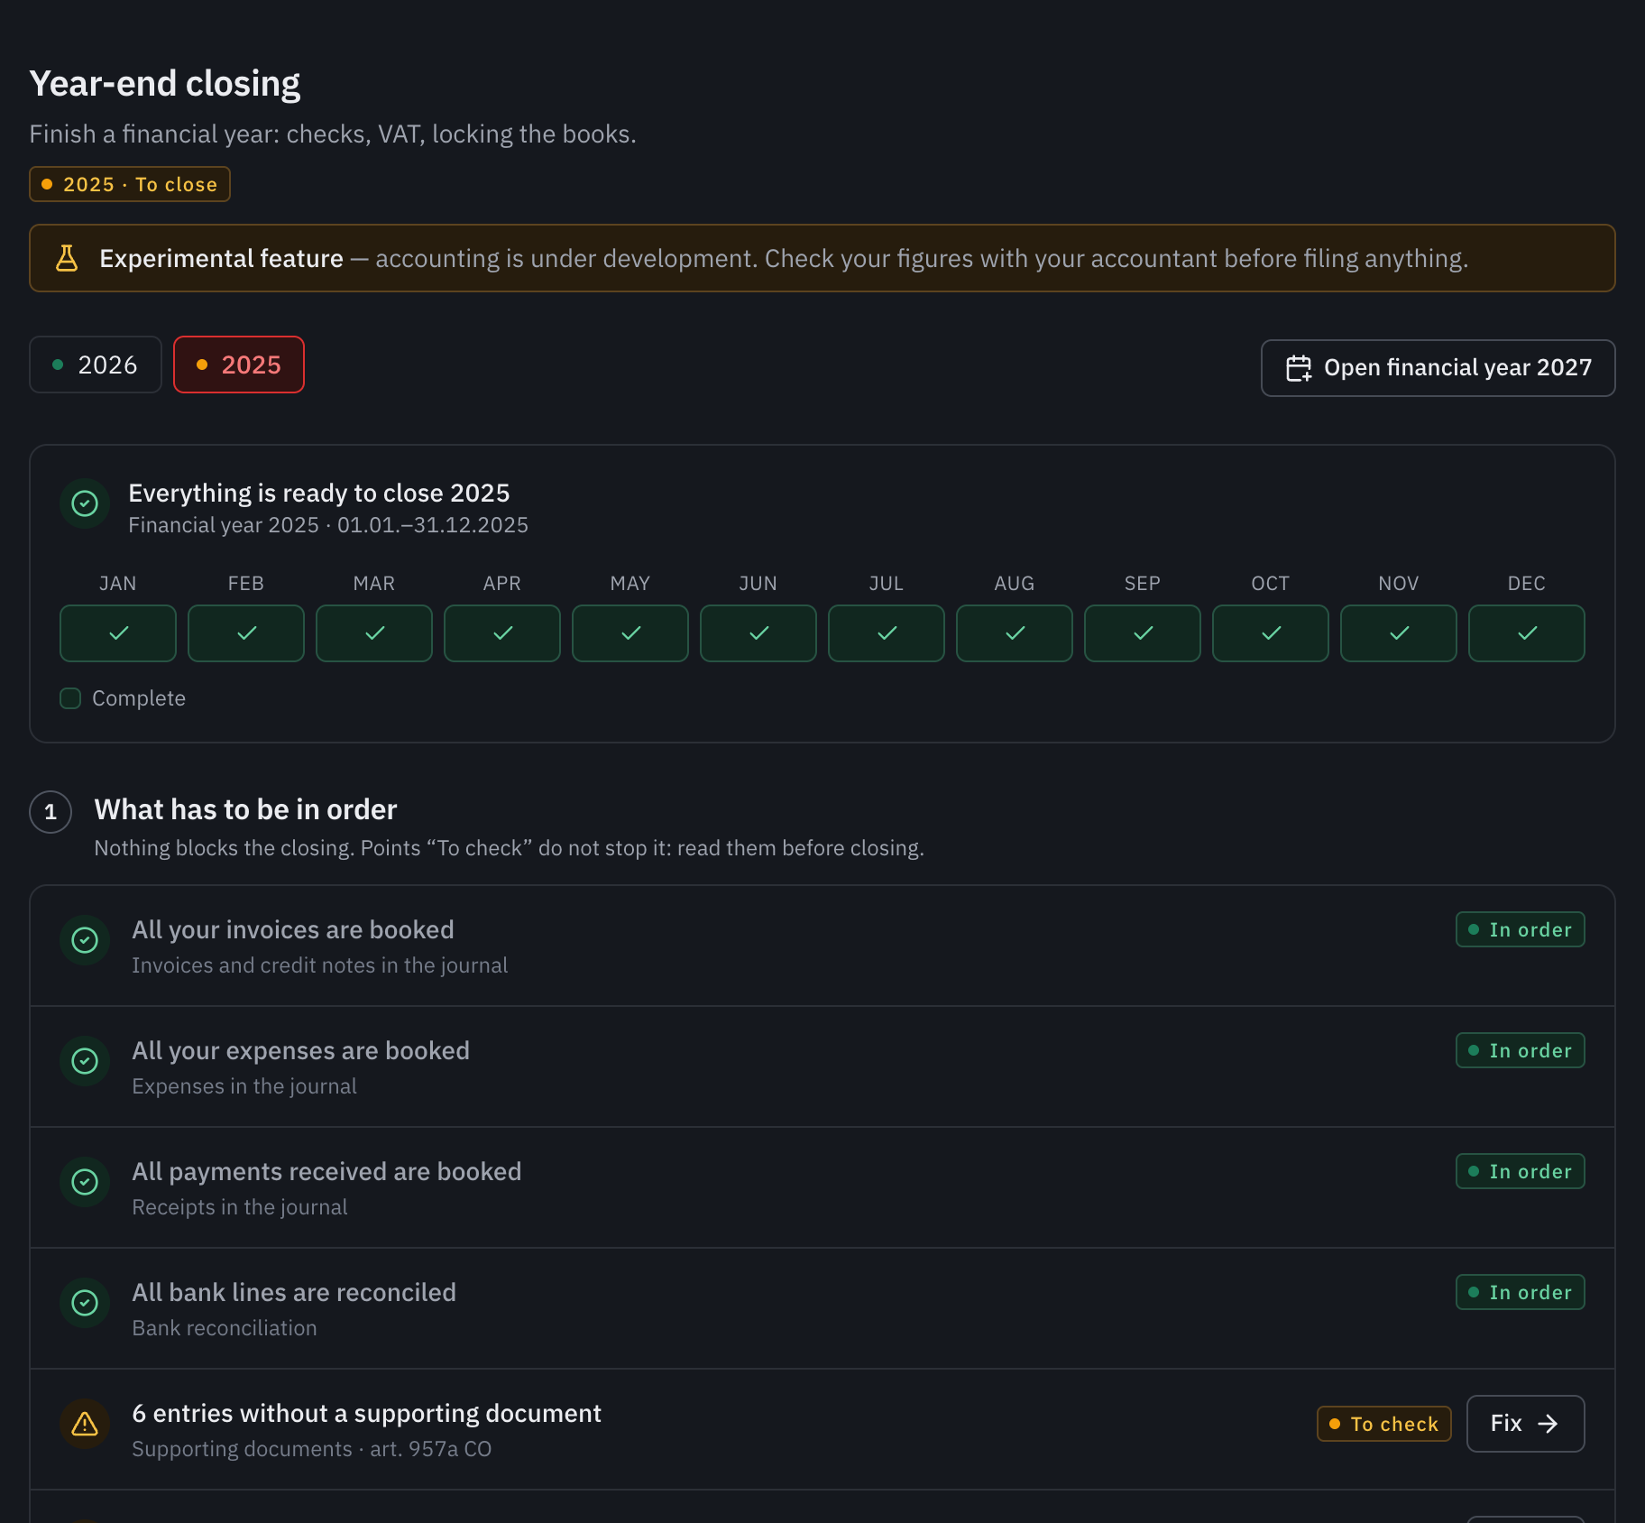Click 'In order' badge on bank lines row
This screenshot has width=1645, height=1523.
click(x=1521, y=1292)
